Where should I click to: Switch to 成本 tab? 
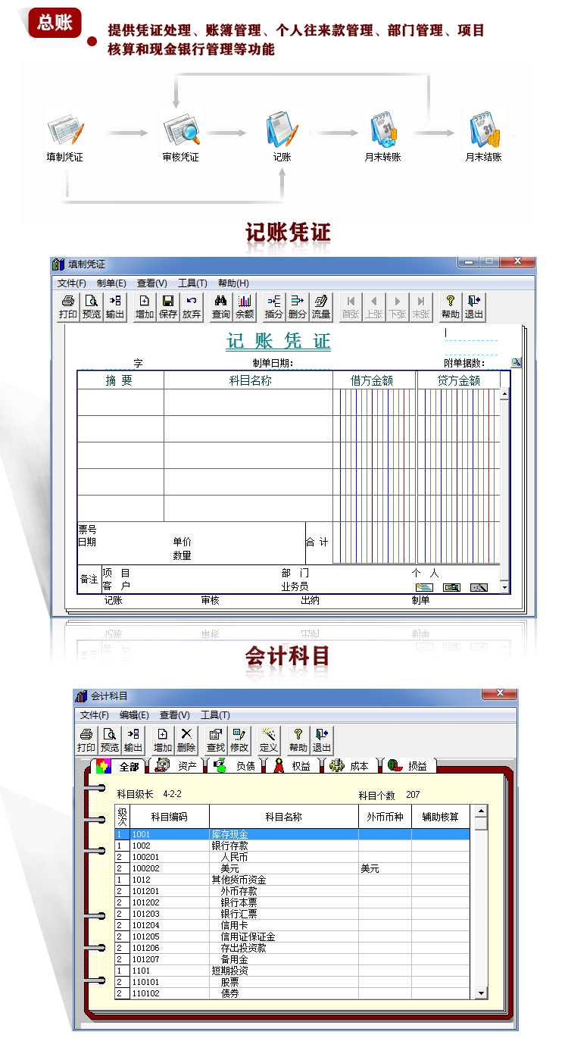coord(351,765)
